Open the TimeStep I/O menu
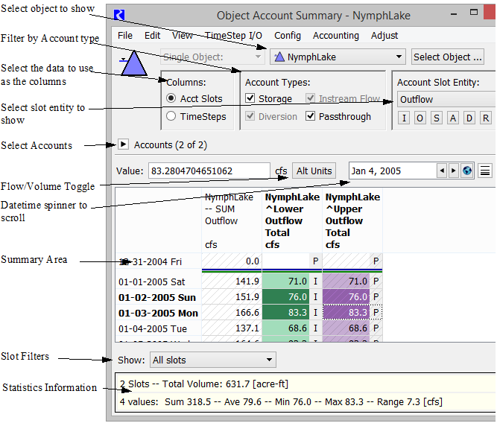497x423 pixels. tap(234, 36)
